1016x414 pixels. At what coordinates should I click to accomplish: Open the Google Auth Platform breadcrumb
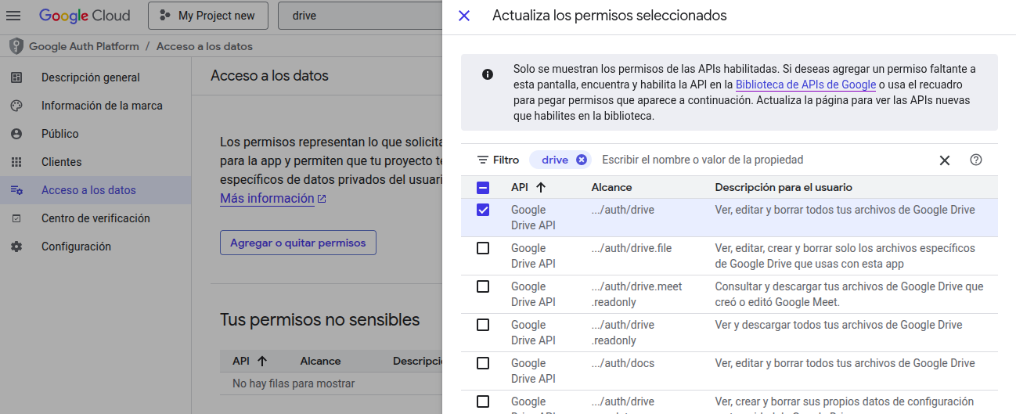point(84,46)
